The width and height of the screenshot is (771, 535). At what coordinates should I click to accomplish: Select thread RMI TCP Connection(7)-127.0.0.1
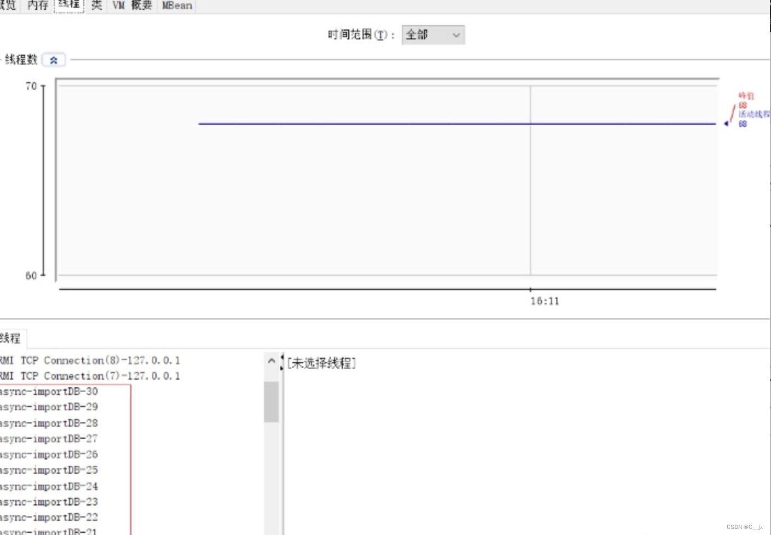tap(90, 376)
